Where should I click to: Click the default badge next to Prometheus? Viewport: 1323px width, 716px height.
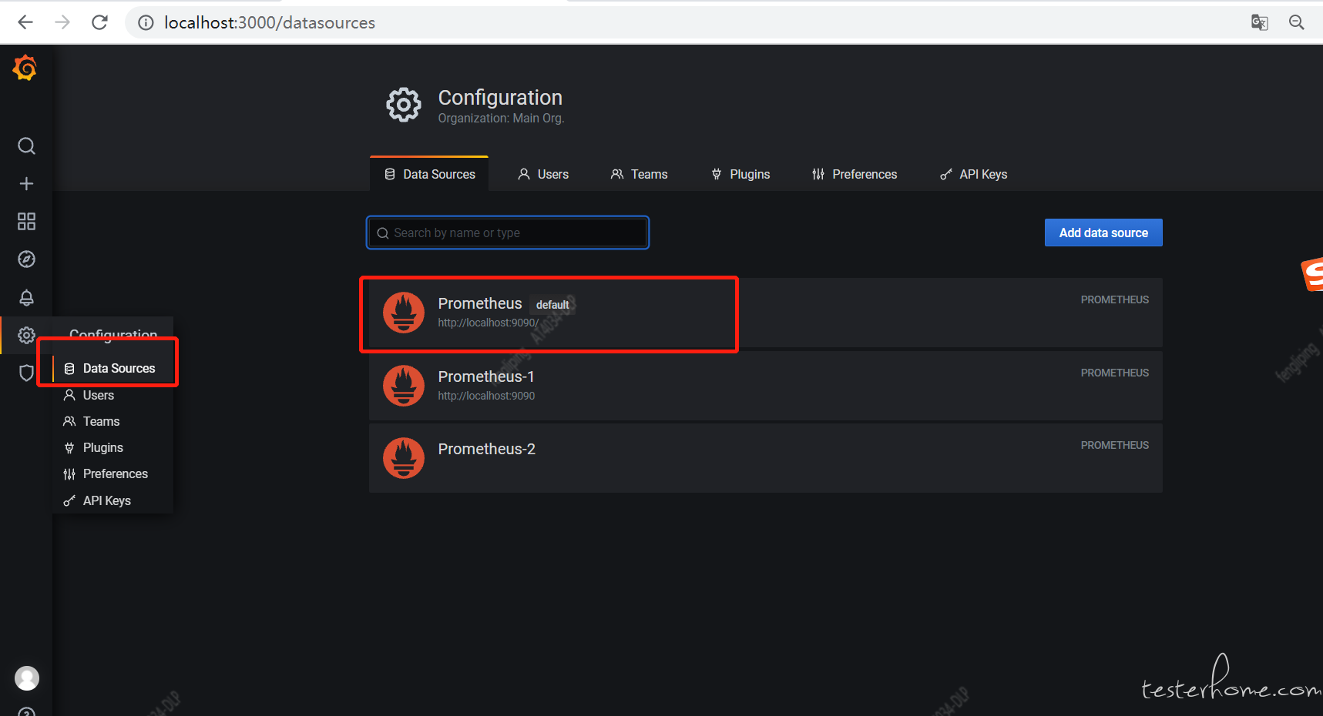pos(552,305)
